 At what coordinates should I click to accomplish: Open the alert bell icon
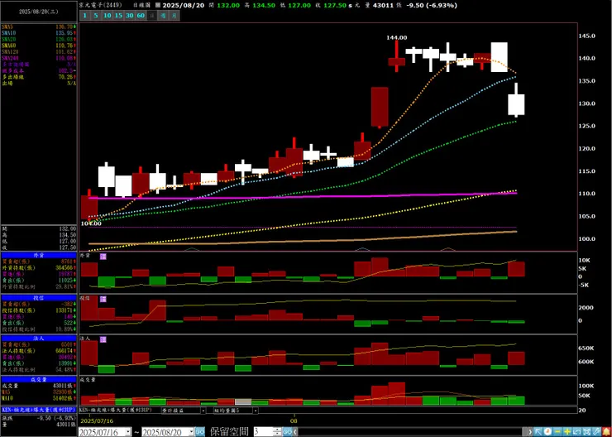coord(606,432)
